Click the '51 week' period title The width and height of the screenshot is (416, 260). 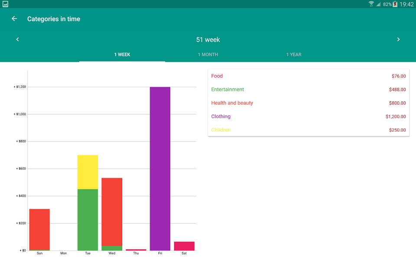[x=208, y=40]
